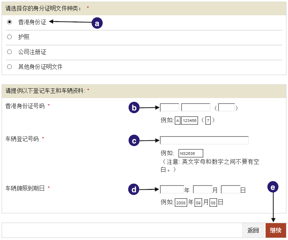
Task: Click the circled letter e marker
Action: pyautogui.click(x=273, y=187)
